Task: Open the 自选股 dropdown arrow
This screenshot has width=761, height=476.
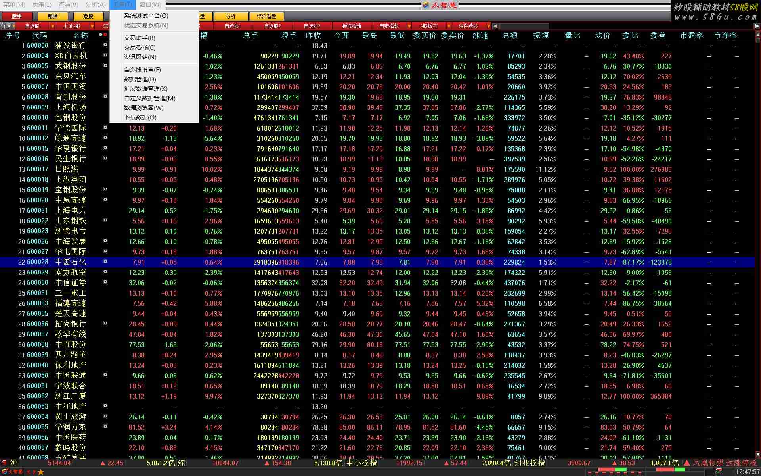Action: point(52,26)
